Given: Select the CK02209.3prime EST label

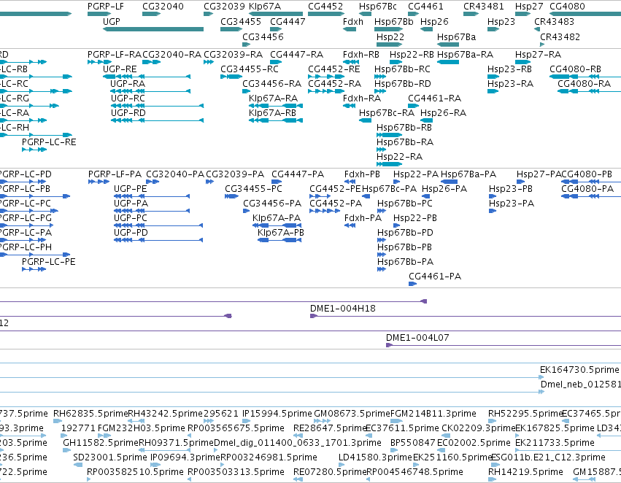Looking at the screenshot, I should coord(479,428).
